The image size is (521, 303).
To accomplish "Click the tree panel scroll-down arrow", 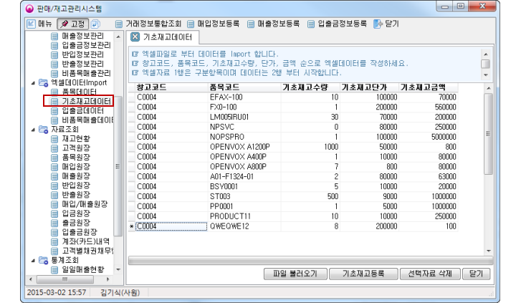I will pos(118,270).
